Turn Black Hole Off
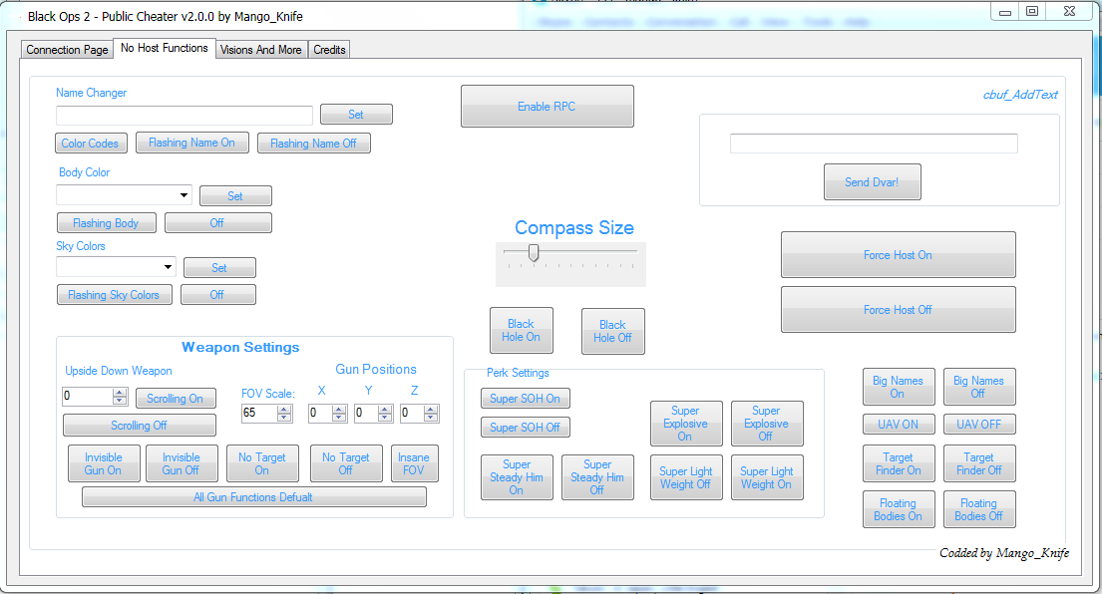The image size is (1102, 594). (613, 331)
